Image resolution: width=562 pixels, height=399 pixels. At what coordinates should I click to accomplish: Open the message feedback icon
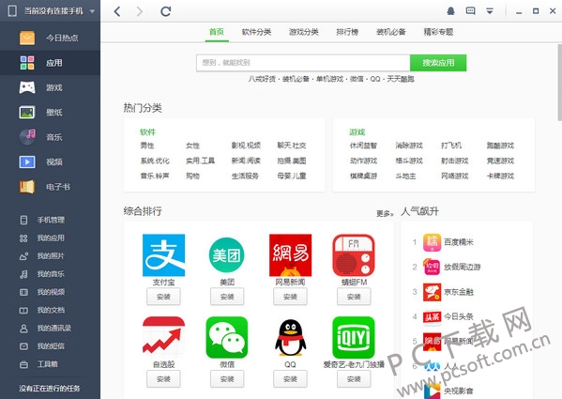(x=470, y=11)
